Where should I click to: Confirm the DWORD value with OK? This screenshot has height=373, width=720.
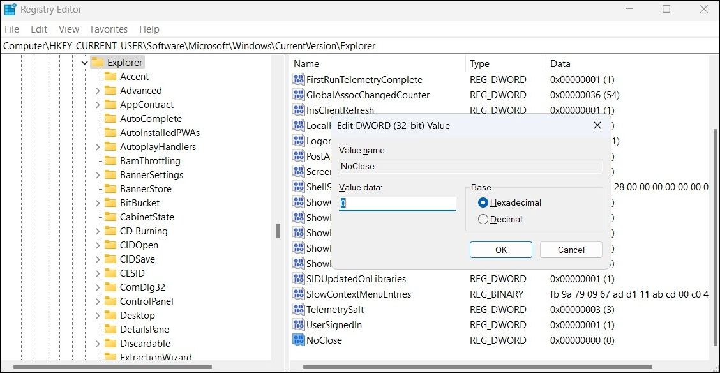coord(500,250)
